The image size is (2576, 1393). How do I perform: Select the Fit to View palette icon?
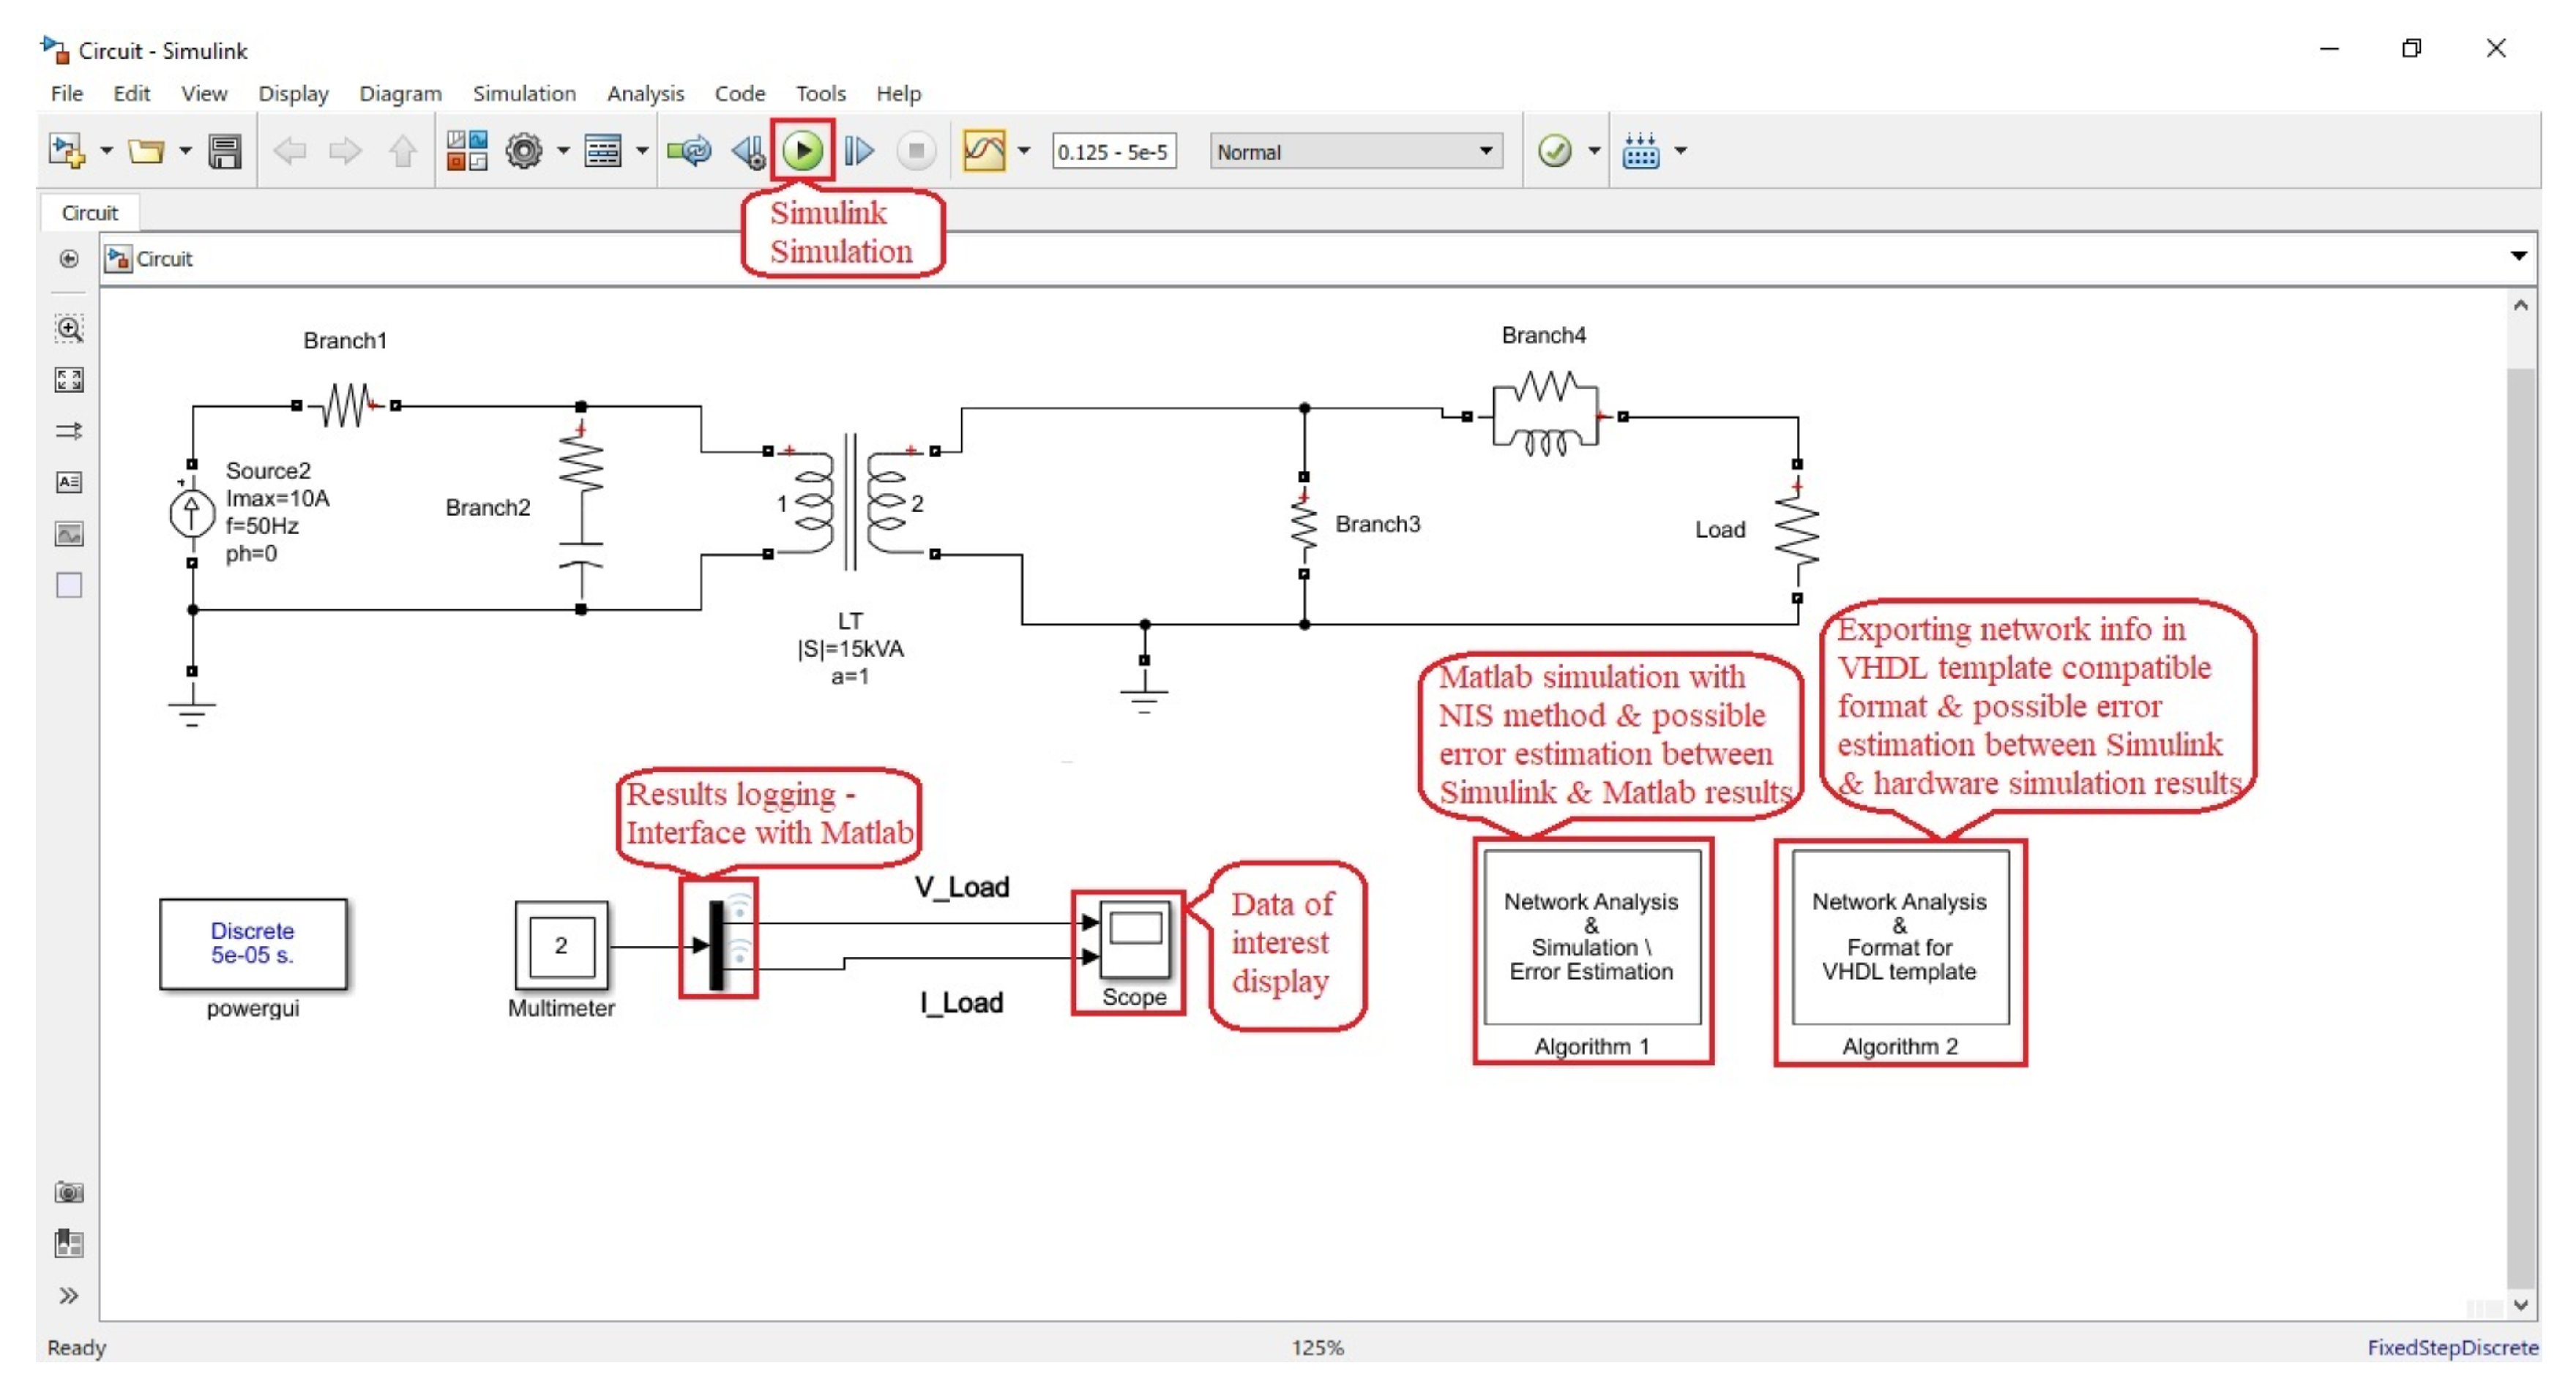(x=69, y=380)
